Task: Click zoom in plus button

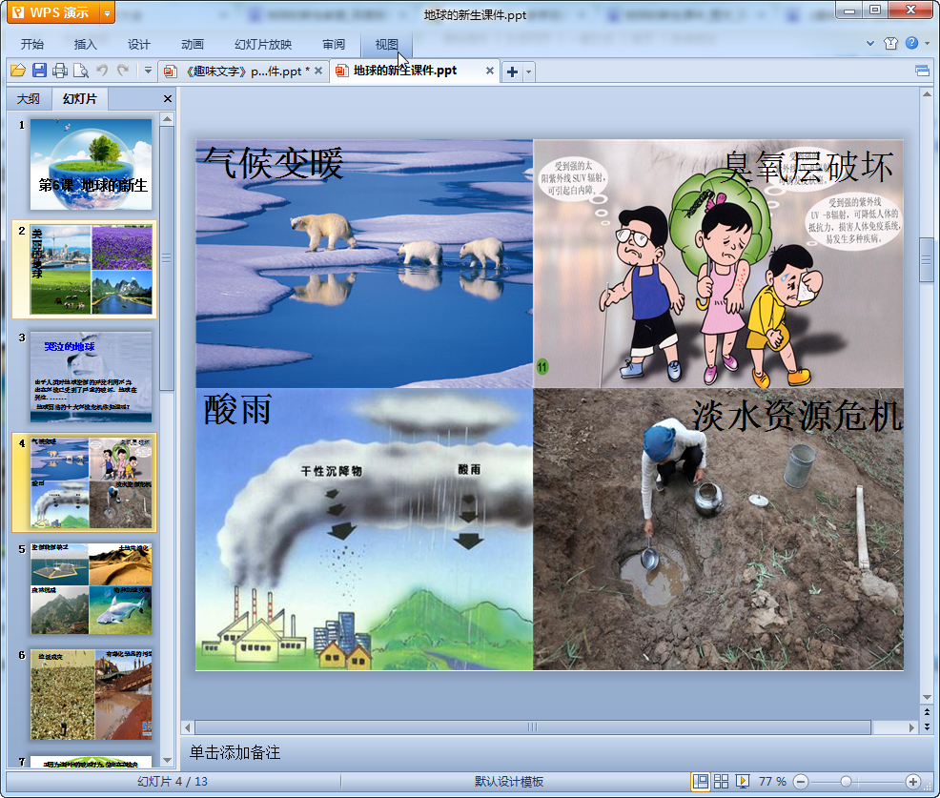Action: (x=912, y=781)
